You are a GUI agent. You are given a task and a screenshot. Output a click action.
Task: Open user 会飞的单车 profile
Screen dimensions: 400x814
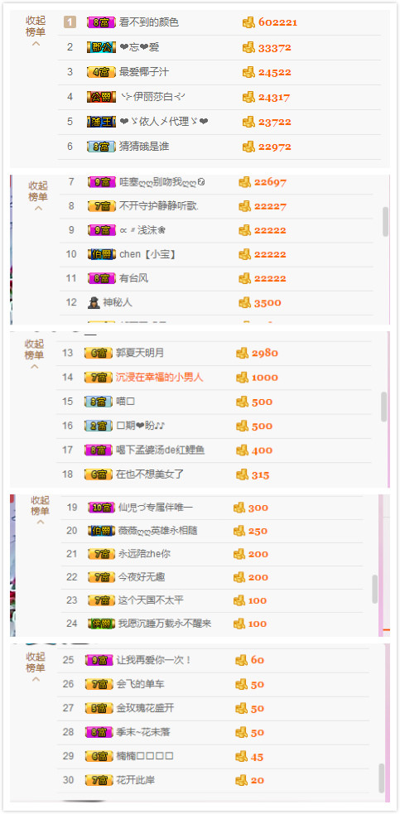click(x=141, y=684)
